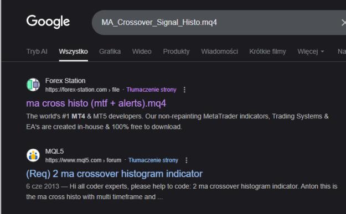Click the www.mql5.com forum URL breadcrumb
The height and width of the screenshot is (214, 346).
pos(83,160)
